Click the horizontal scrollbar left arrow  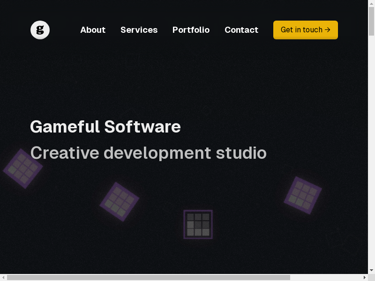point(3,278)
